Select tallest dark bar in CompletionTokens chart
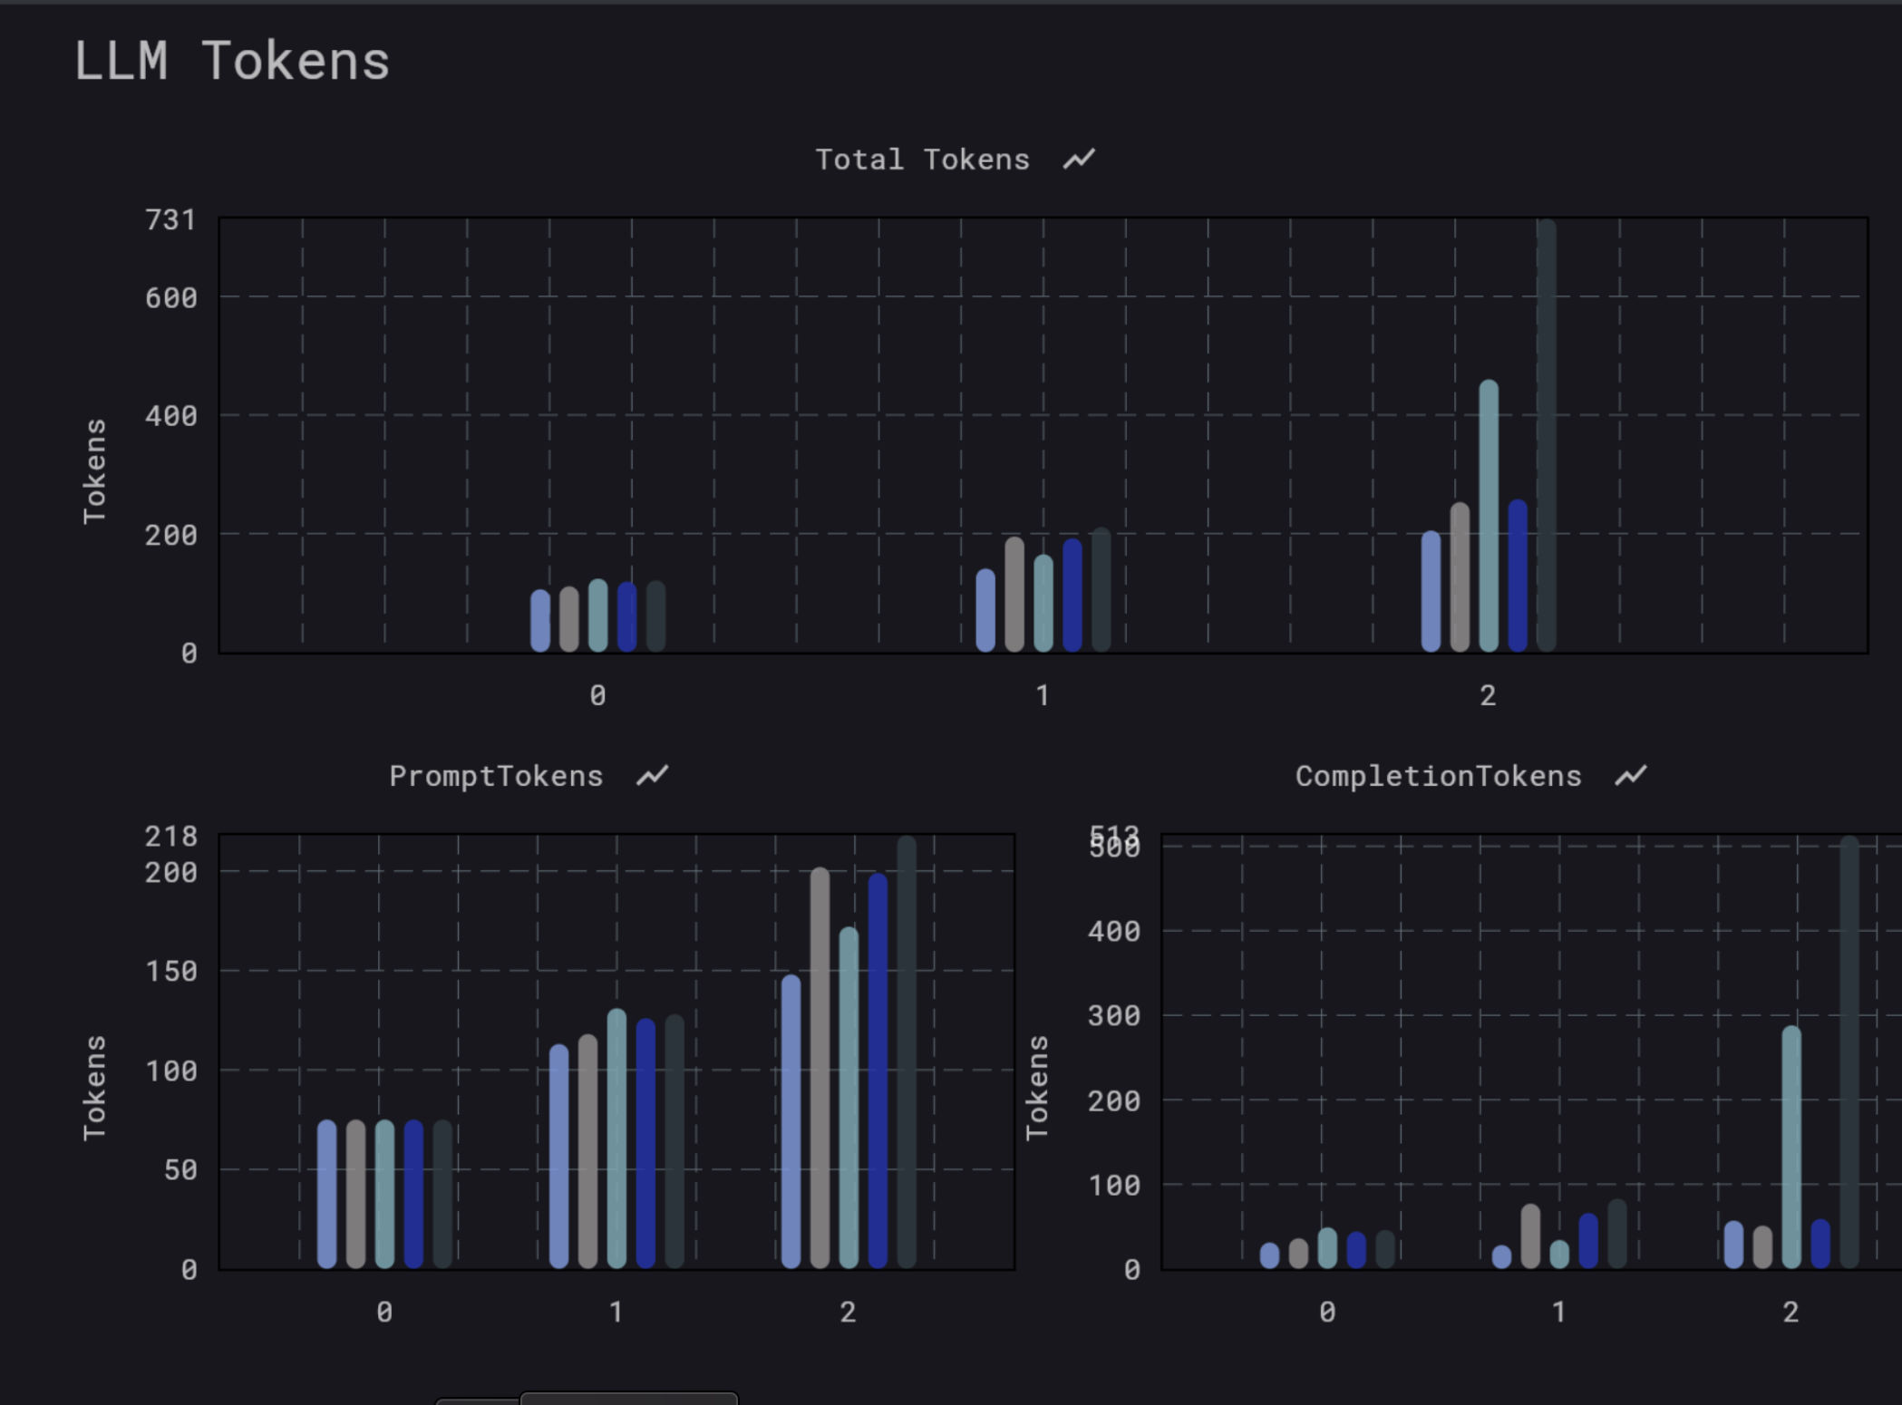 [1849, 1051]
